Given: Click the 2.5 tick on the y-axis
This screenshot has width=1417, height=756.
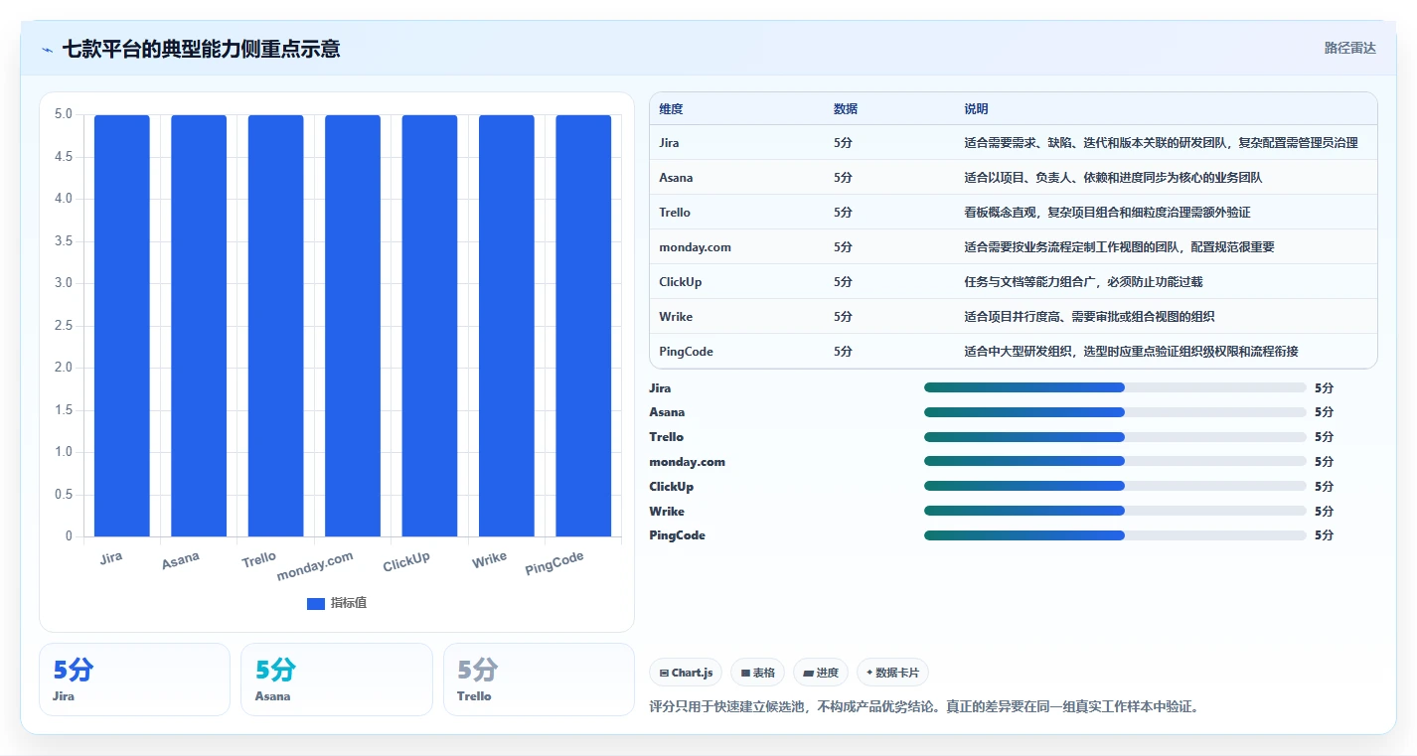Looking at the screenshot, I should (x=64, y=325).
